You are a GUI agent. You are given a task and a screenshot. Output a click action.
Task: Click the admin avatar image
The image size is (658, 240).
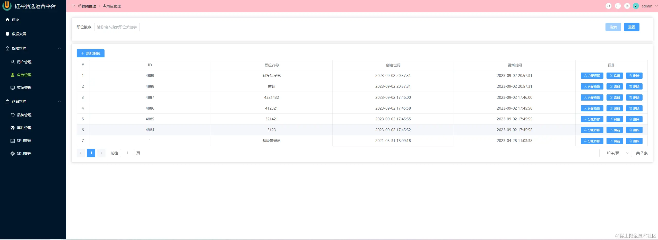[636, 6]
